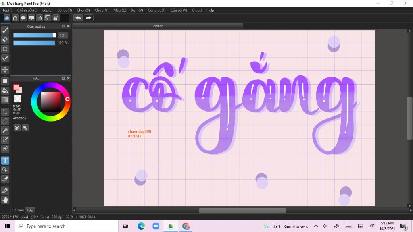Select the Operation object-select tool
This screenshot has width=413, height=232.
point(5,170)
